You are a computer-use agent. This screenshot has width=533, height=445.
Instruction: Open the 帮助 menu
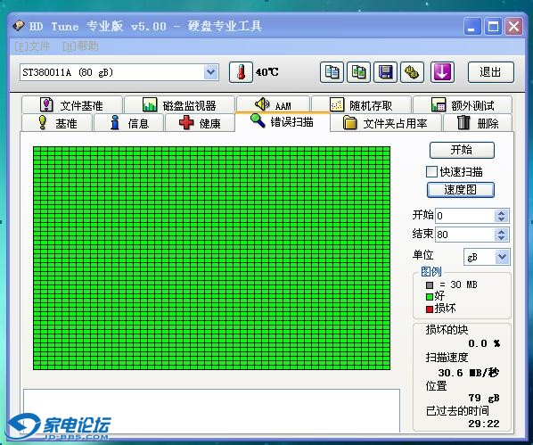pyautogui.click(x=80, y=46)
